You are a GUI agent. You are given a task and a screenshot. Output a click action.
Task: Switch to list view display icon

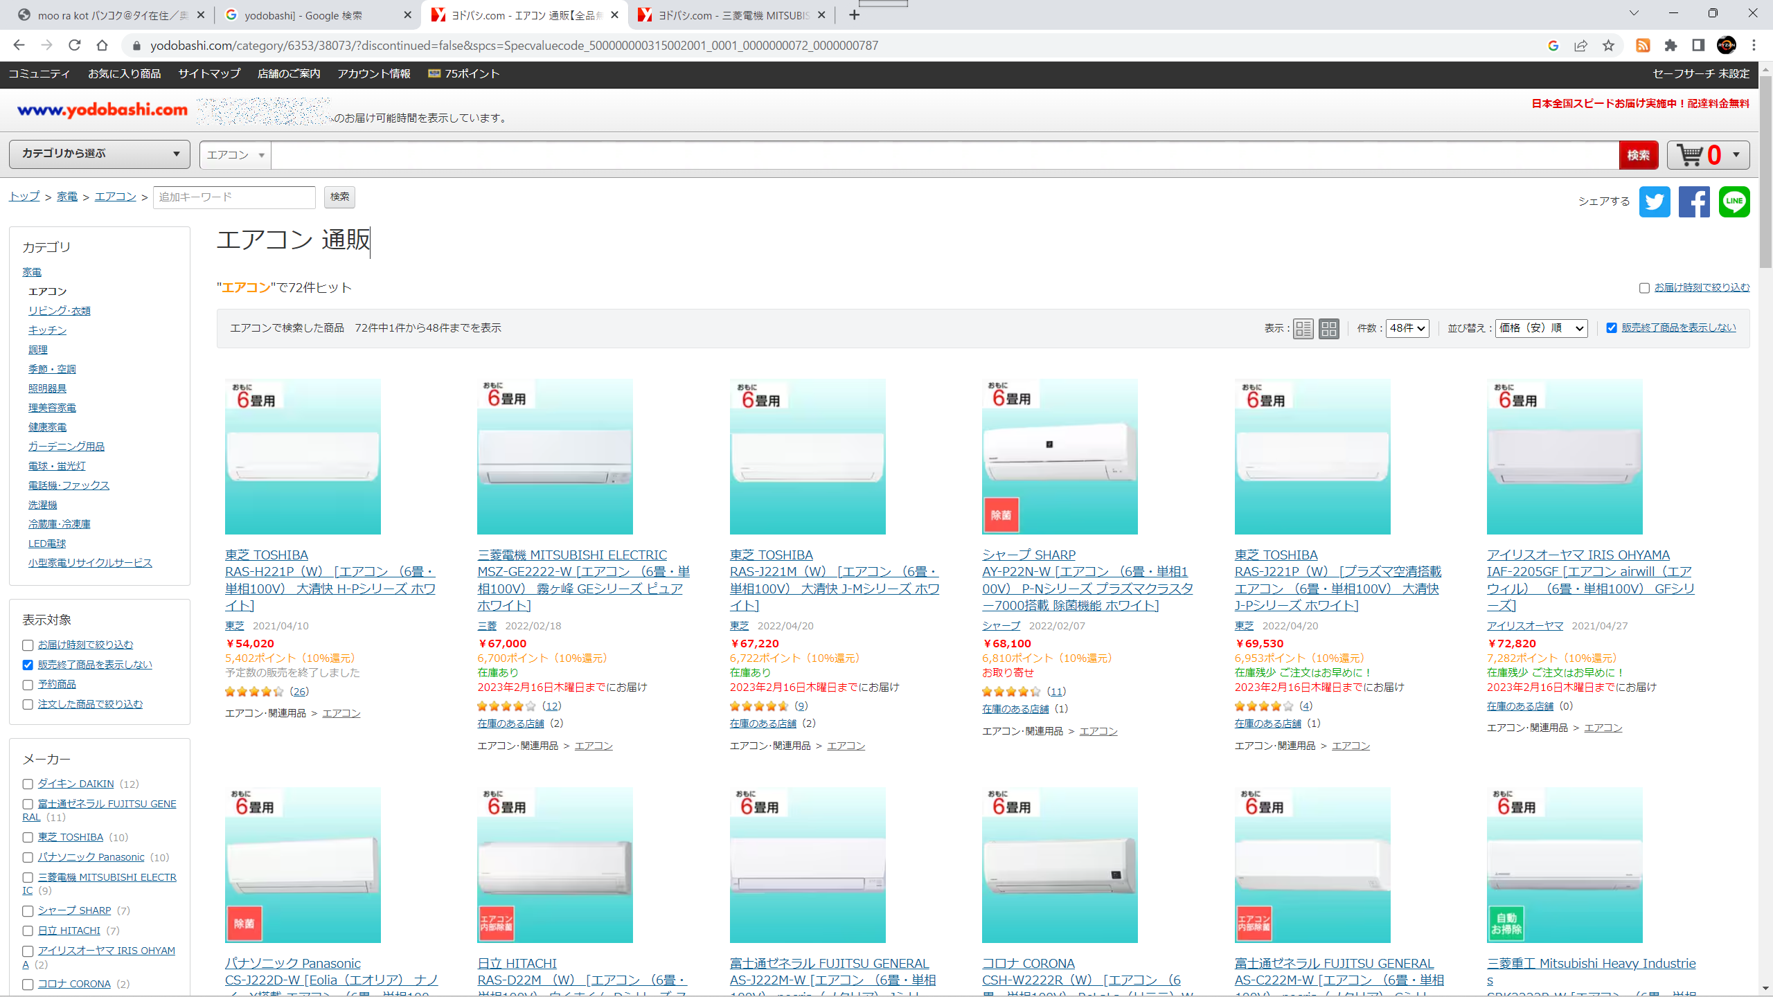pos(1303,328)
